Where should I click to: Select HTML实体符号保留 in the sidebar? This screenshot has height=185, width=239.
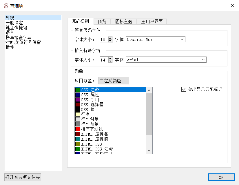coord(23,42)
